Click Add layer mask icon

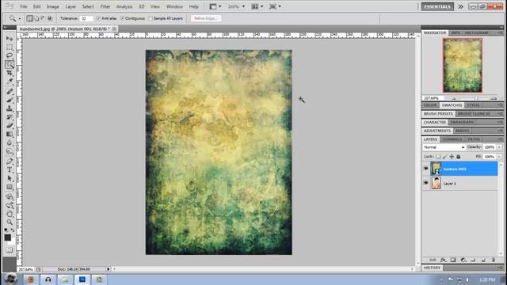453,260
